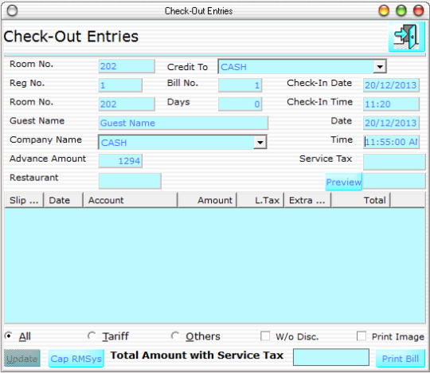The image size is (430, 373).
Task: Click the empty field next to Preview
Action: click(394, 181)
